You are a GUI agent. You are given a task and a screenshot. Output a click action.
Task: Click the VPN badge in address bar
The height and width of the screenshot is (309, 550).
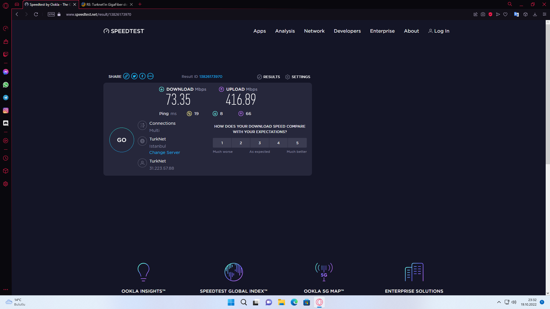tap(51, 14)
